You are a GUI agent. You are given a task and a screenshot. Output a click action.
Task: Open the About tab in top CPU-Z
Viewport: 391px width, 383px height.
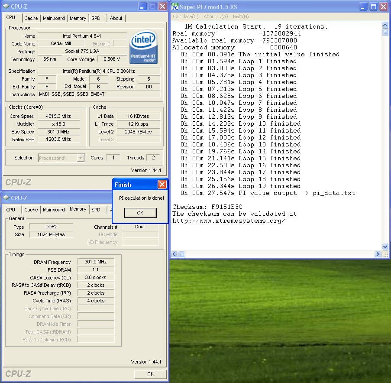116,18
